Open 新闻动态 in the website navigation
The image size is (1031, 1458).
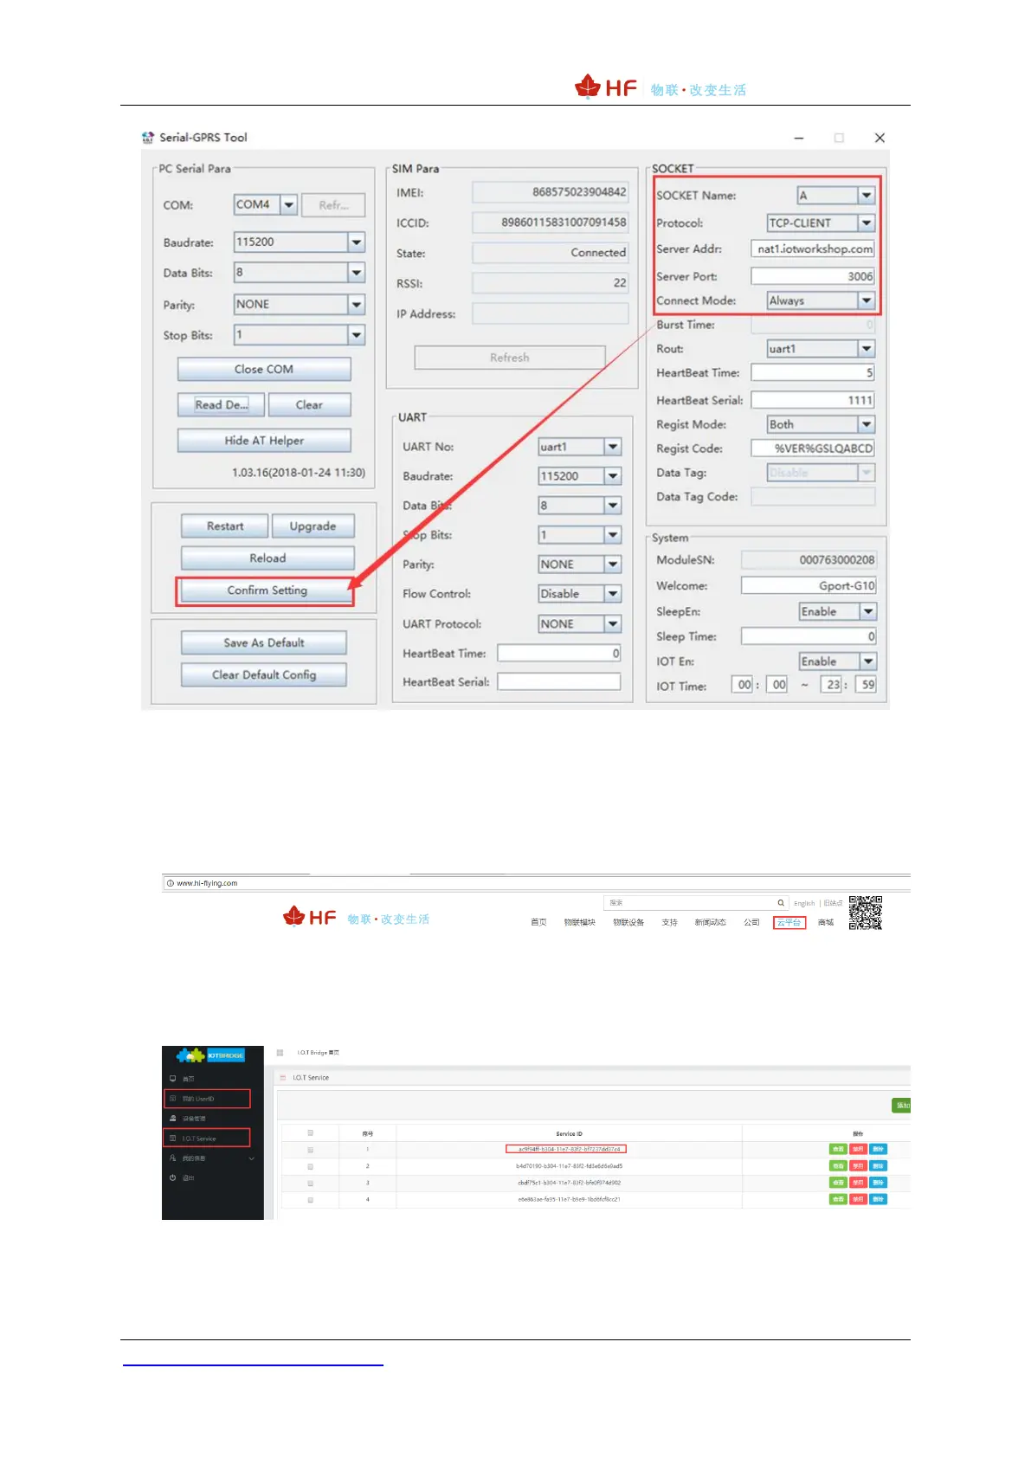[x=710, y=922]
